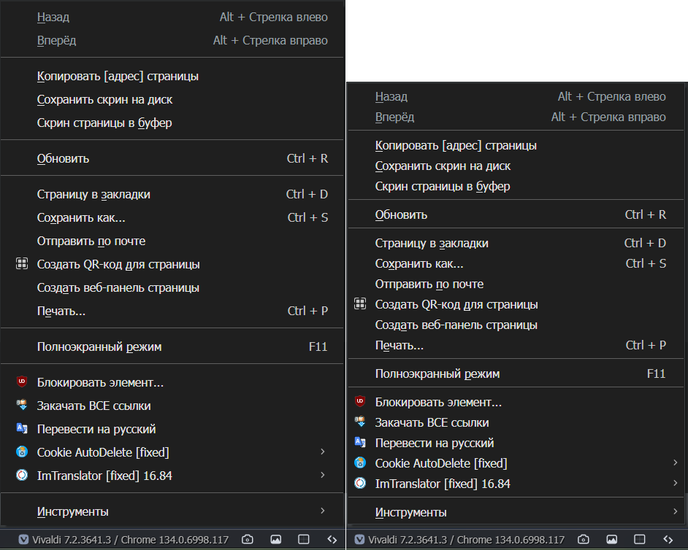
Task: Choose Сохранить как... in the right menu
Action: click(516, 263)
